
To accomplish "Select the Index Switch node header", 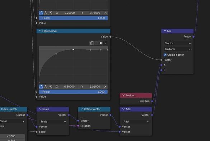I will pos(14,109).
